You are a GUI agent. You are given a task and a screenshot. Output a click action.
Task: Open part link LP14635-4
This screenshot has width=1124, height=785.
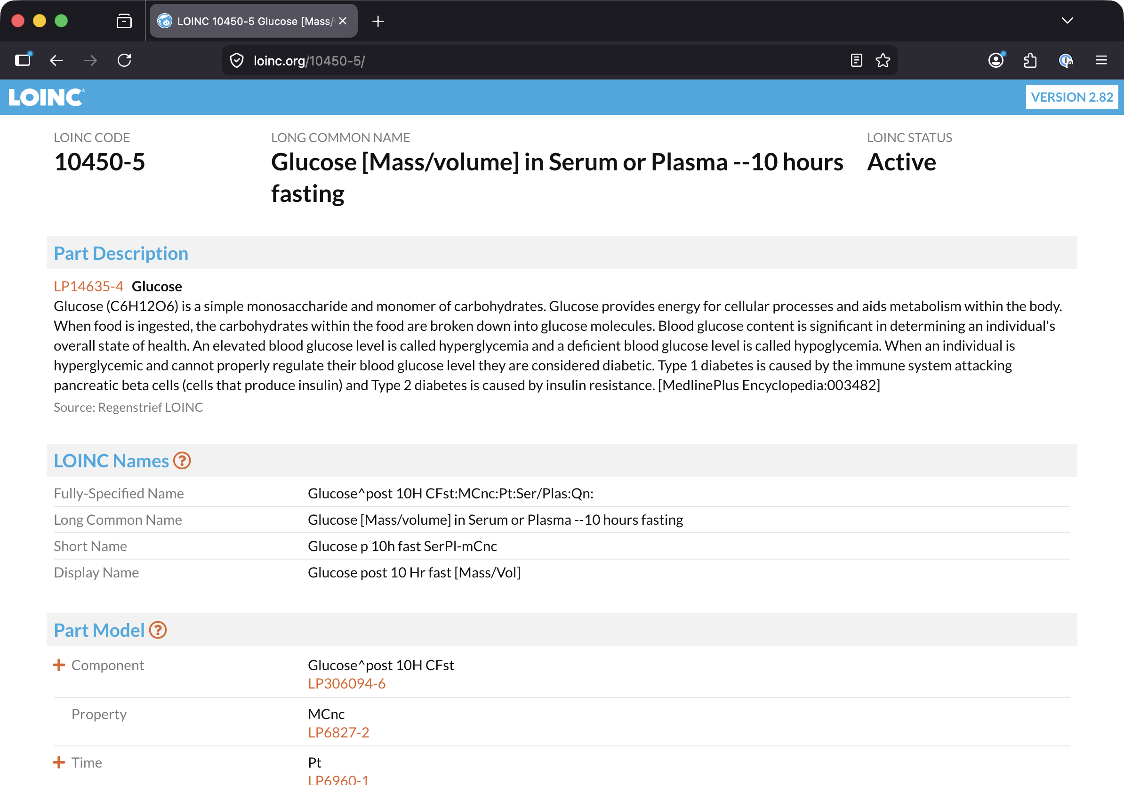88,286
